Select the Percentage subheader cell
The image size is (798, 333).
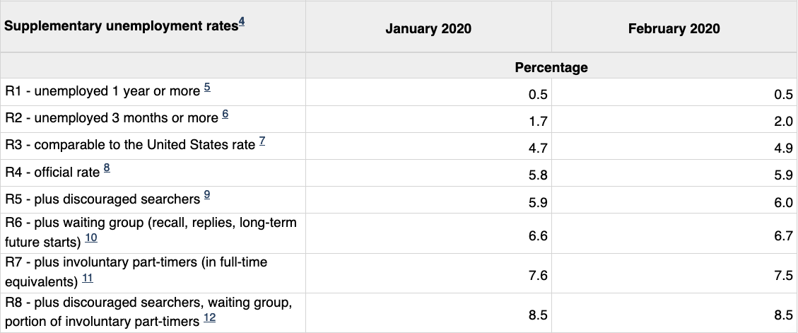tap(551, 67)
